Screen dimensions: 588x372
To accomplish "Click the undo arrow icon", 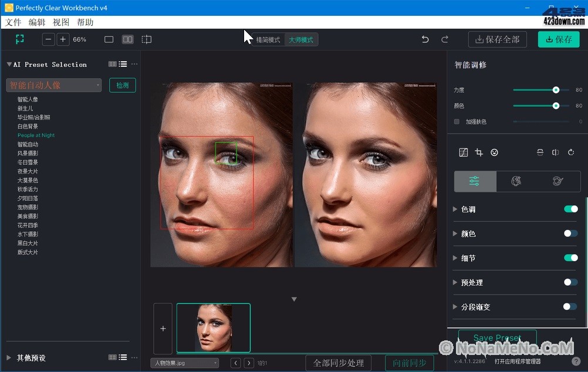I will click(x=425, y=39).
